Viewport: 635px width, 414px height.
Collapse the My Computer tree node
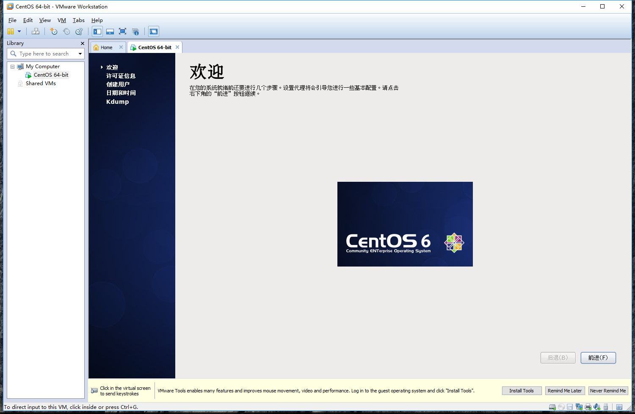[13, 67]
